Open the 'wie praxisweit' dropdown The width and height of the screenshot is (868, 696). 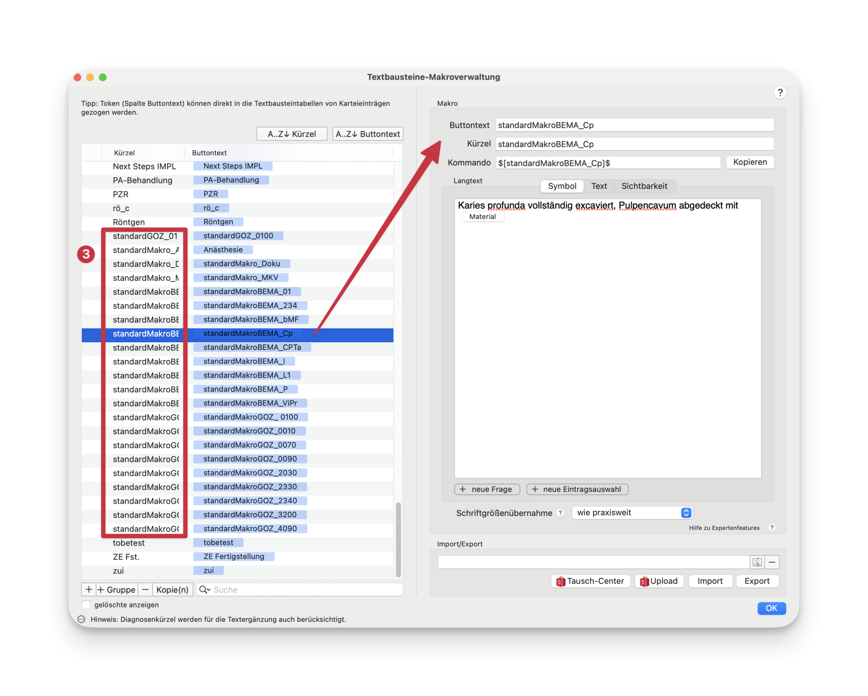point(632,513)
